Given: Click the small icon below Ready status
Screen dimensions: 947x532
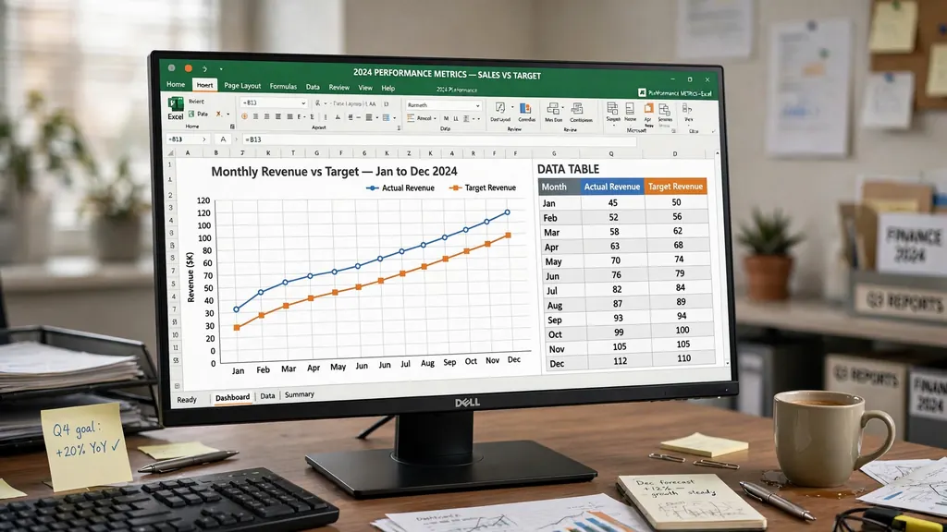Looking at the screenshot, I should [177, 385].
